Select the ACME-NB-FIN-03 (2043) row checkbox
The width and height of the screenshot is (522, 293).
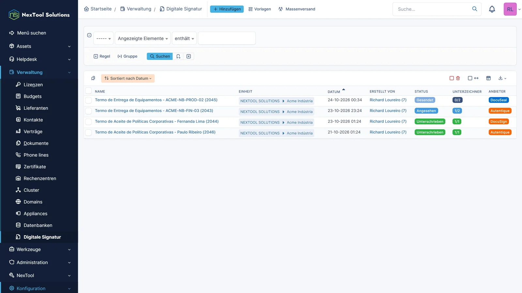tap(88, 111)
